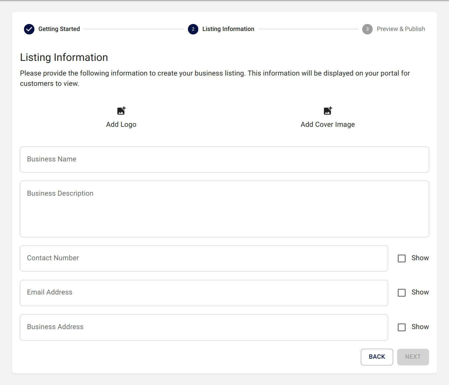Click the Add Logo image icon

click(121, 111)
